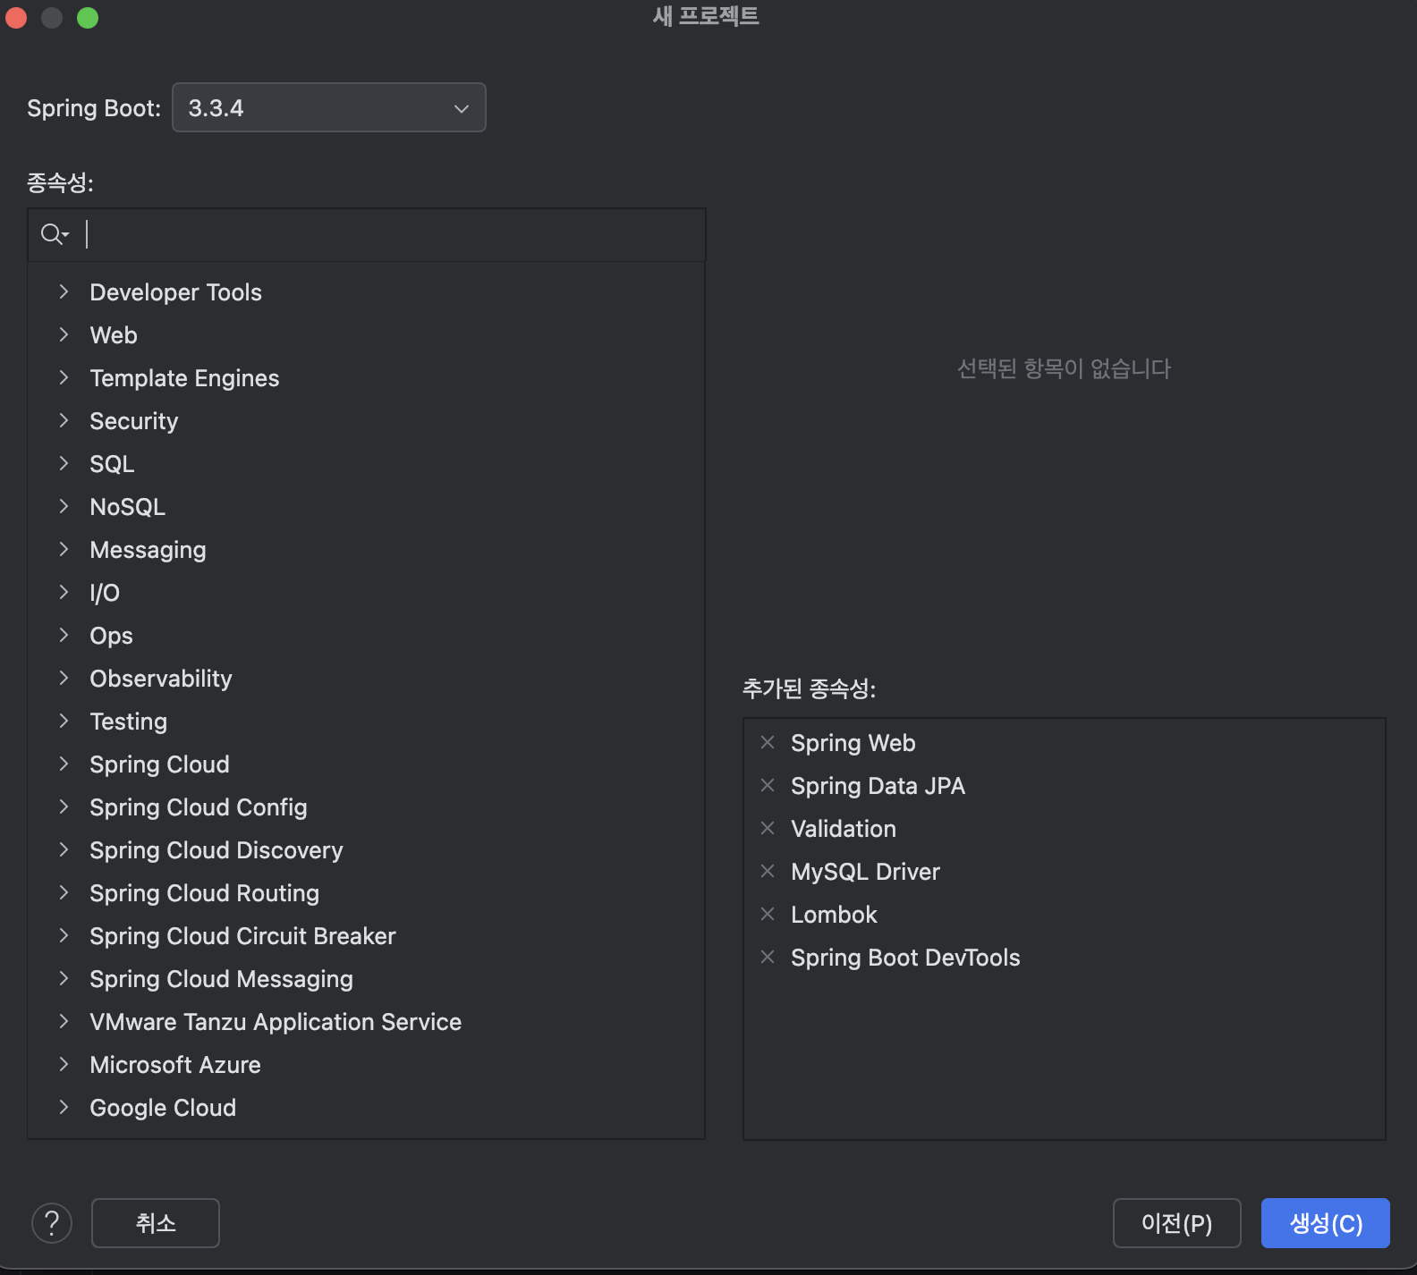Expand the Google Cloud chevron

[x=64, y=1107]
